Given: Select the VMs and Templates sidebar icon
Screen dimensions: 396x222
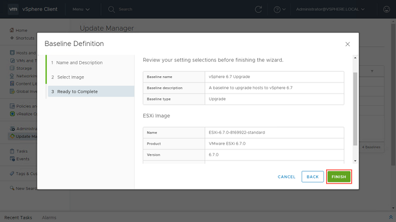Looking at the screenshot, I should [12, 60].
